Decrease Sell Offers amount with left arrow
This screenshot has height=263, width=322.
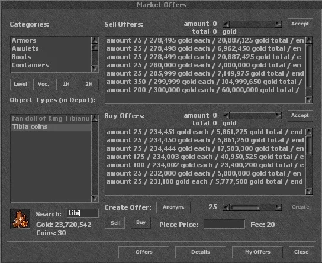(x=226, y=24)
